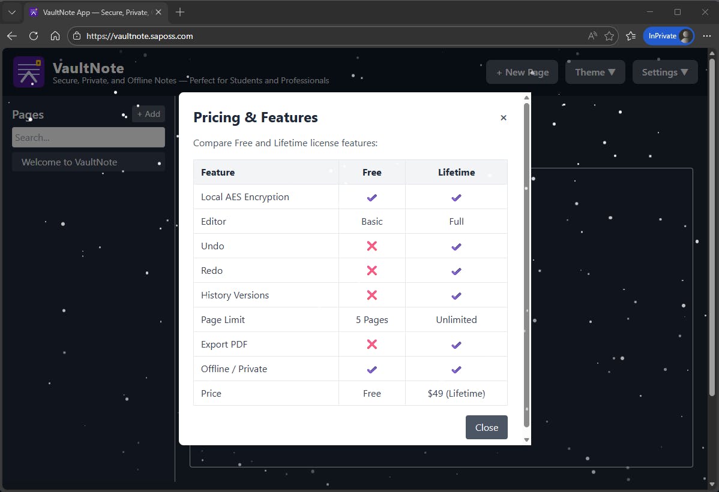Open browser settings and more menu

click(706, 36)
